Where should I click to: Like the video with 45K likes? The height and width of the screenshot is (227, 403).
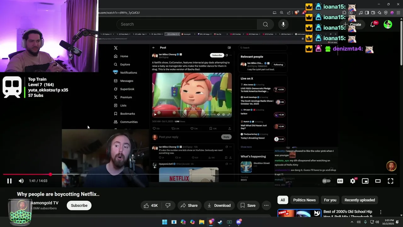(x=151, y=206)
